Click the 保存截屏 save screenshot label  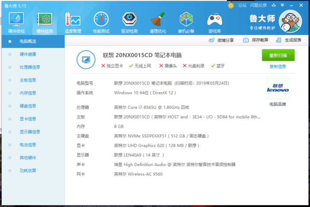click(260, 40)
